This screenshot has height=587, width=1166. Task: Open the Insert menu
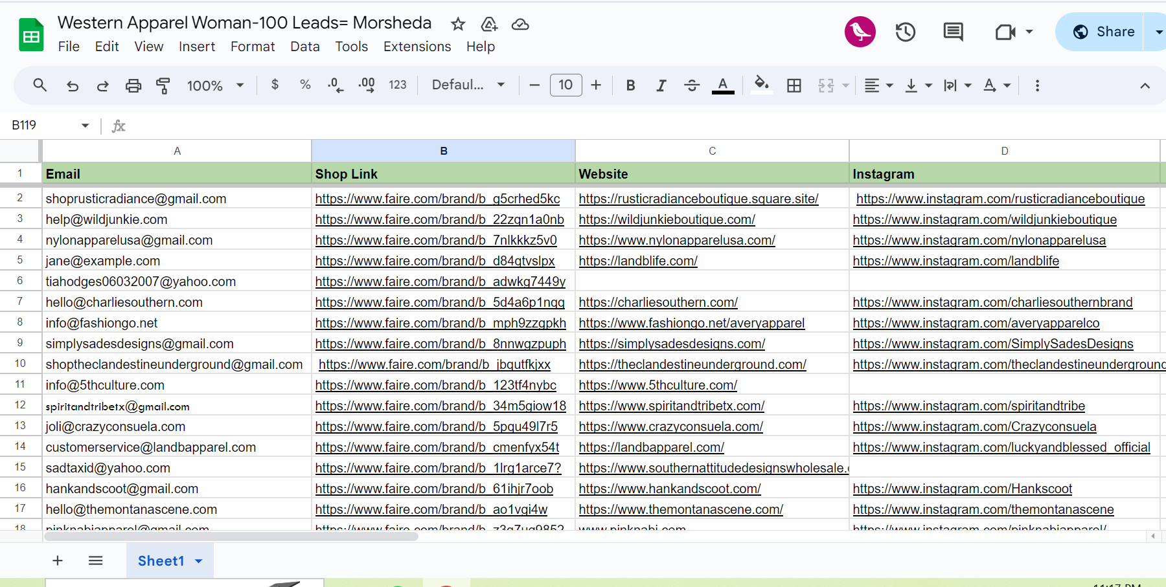[x=197, y=47]
